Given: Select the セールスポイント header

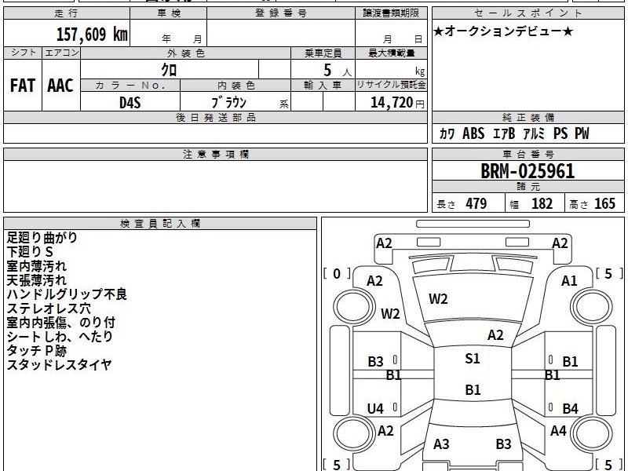Looking at the screenshot, I should pyautogui.click(x=528, y=13).
